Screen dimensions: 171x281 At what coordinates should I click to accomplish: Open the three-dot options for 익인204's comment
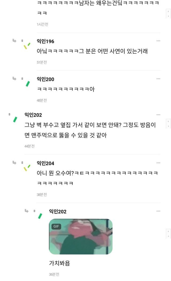[158, 163]
